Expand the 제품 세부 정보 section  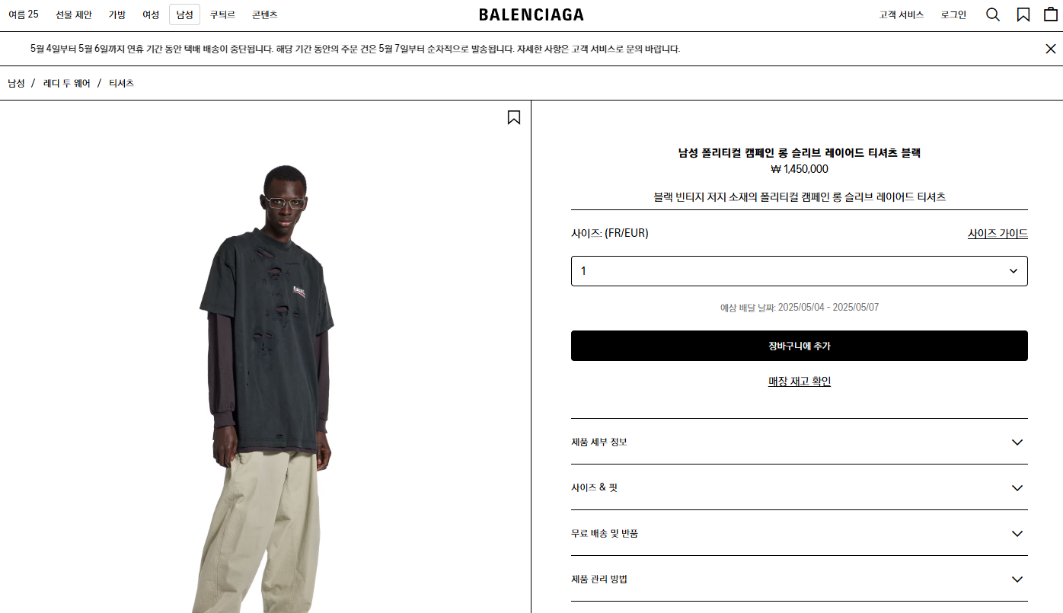click(x=800, y=442)
